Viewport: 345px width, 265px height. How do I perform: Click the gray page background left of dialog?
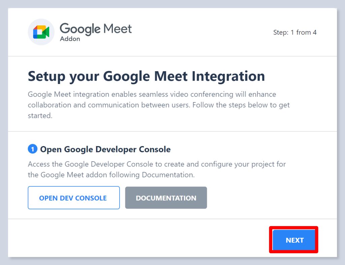click(4, 134)
